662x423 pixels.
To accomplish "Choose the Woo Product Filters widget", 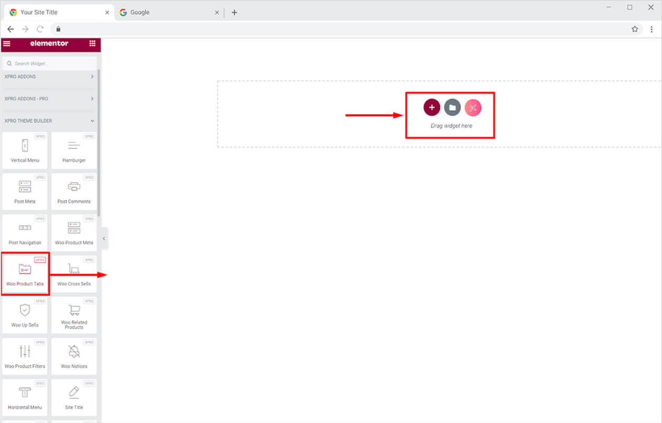I will pos(25,356).
